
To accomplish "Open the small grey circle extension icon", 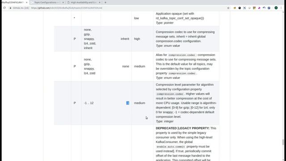I will pyautogui.click(x=249, y=8).
